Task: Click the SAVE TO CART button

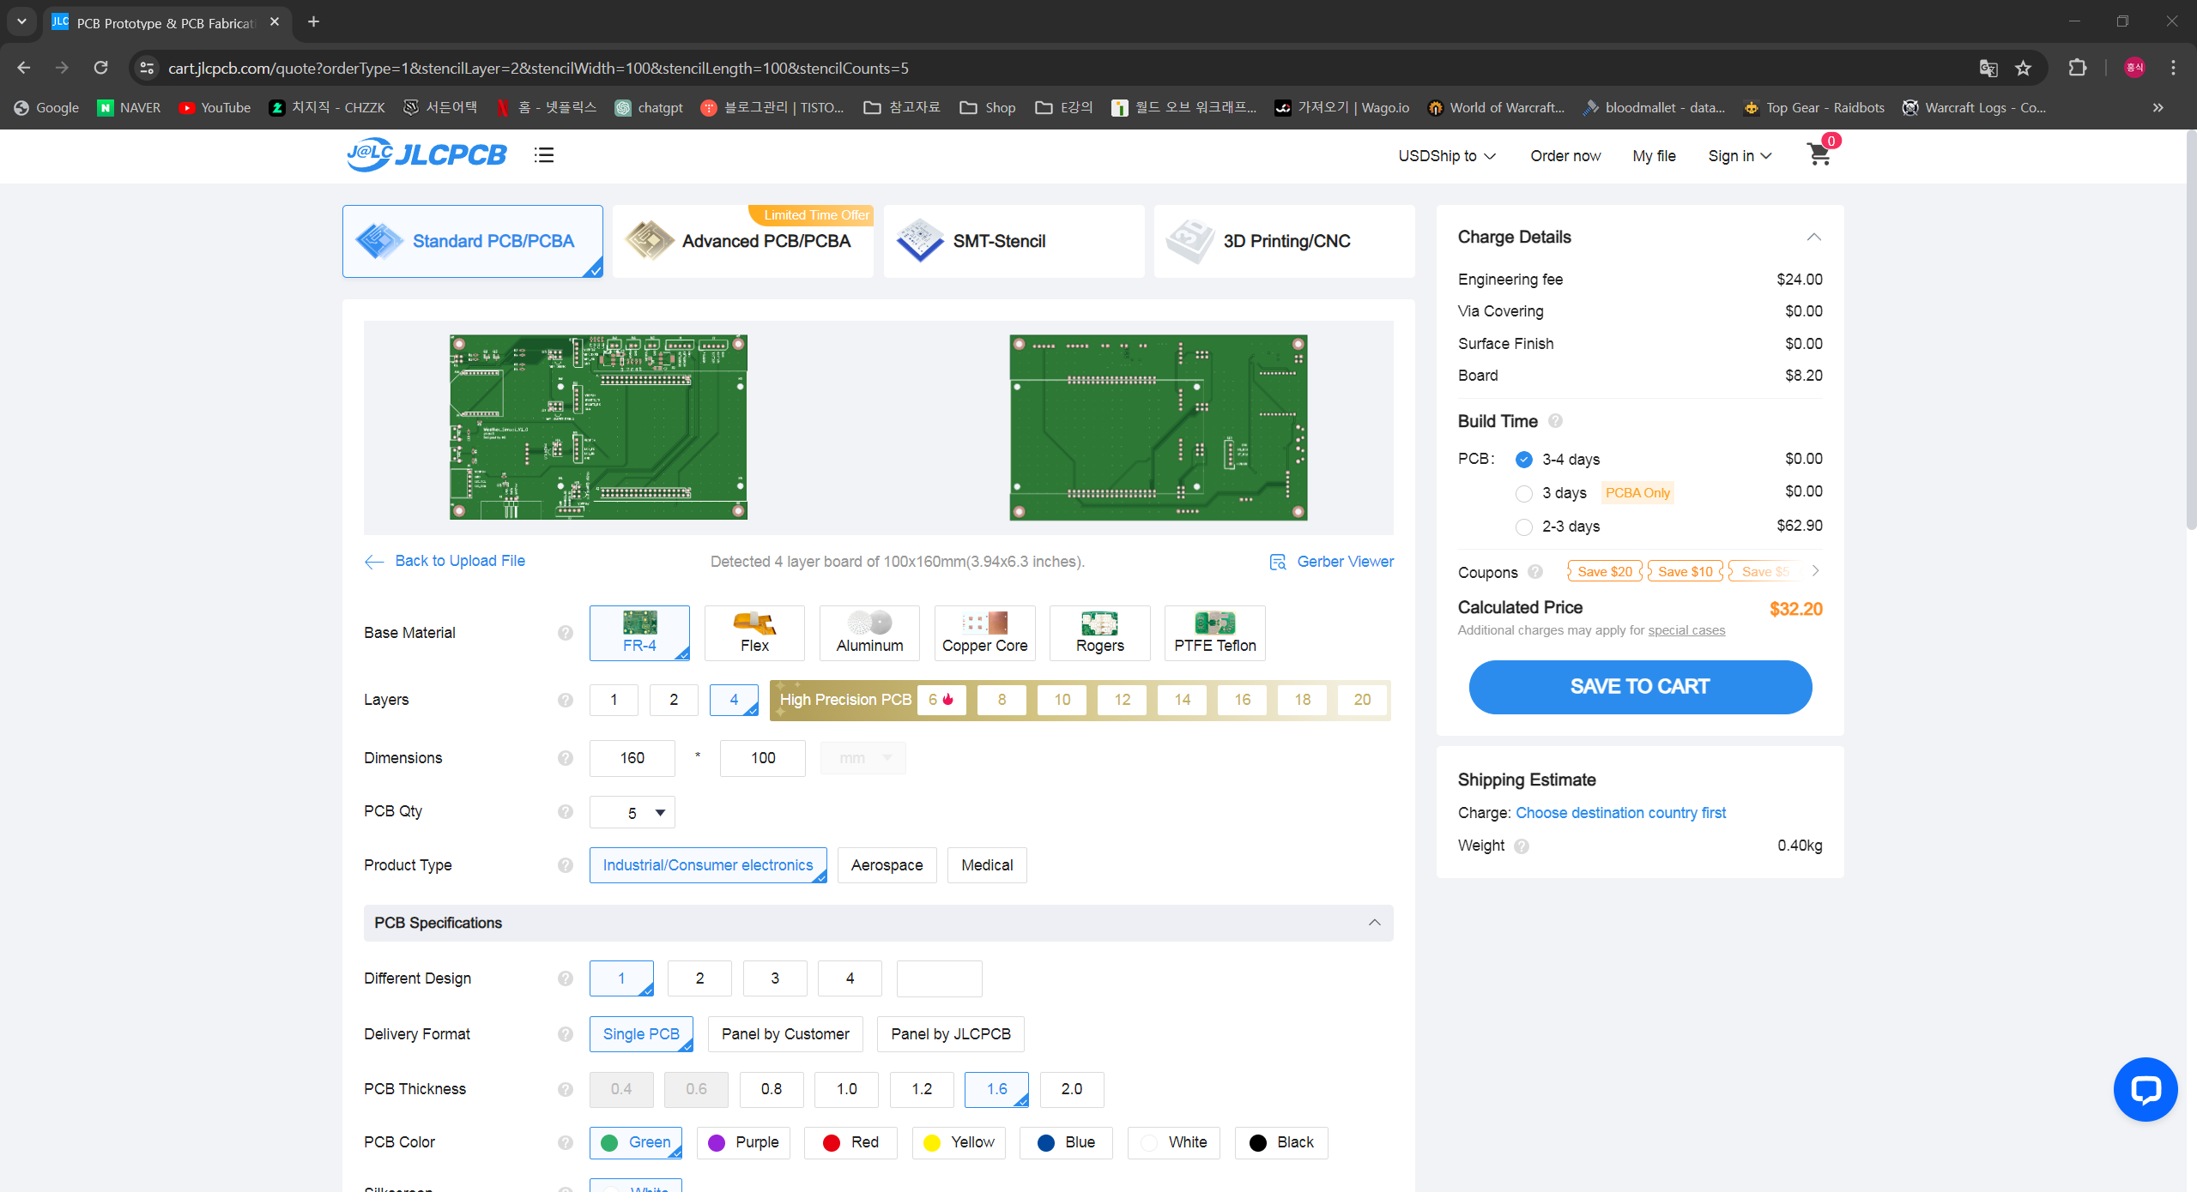Action: tap(1639, 687)
